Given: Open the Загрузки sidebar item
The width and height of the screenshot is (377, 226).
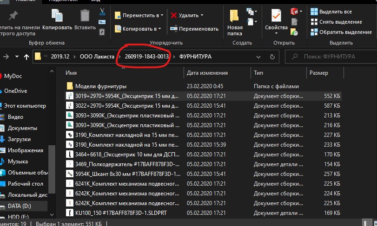Looking at the screenshot, I should (x=19, y=139).
